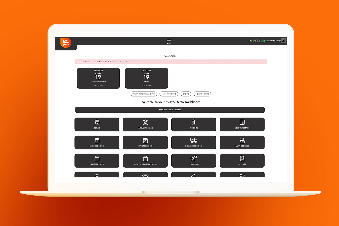View the 12 outstanding invoices card
The image size is (339, 226).
[98, 78]
